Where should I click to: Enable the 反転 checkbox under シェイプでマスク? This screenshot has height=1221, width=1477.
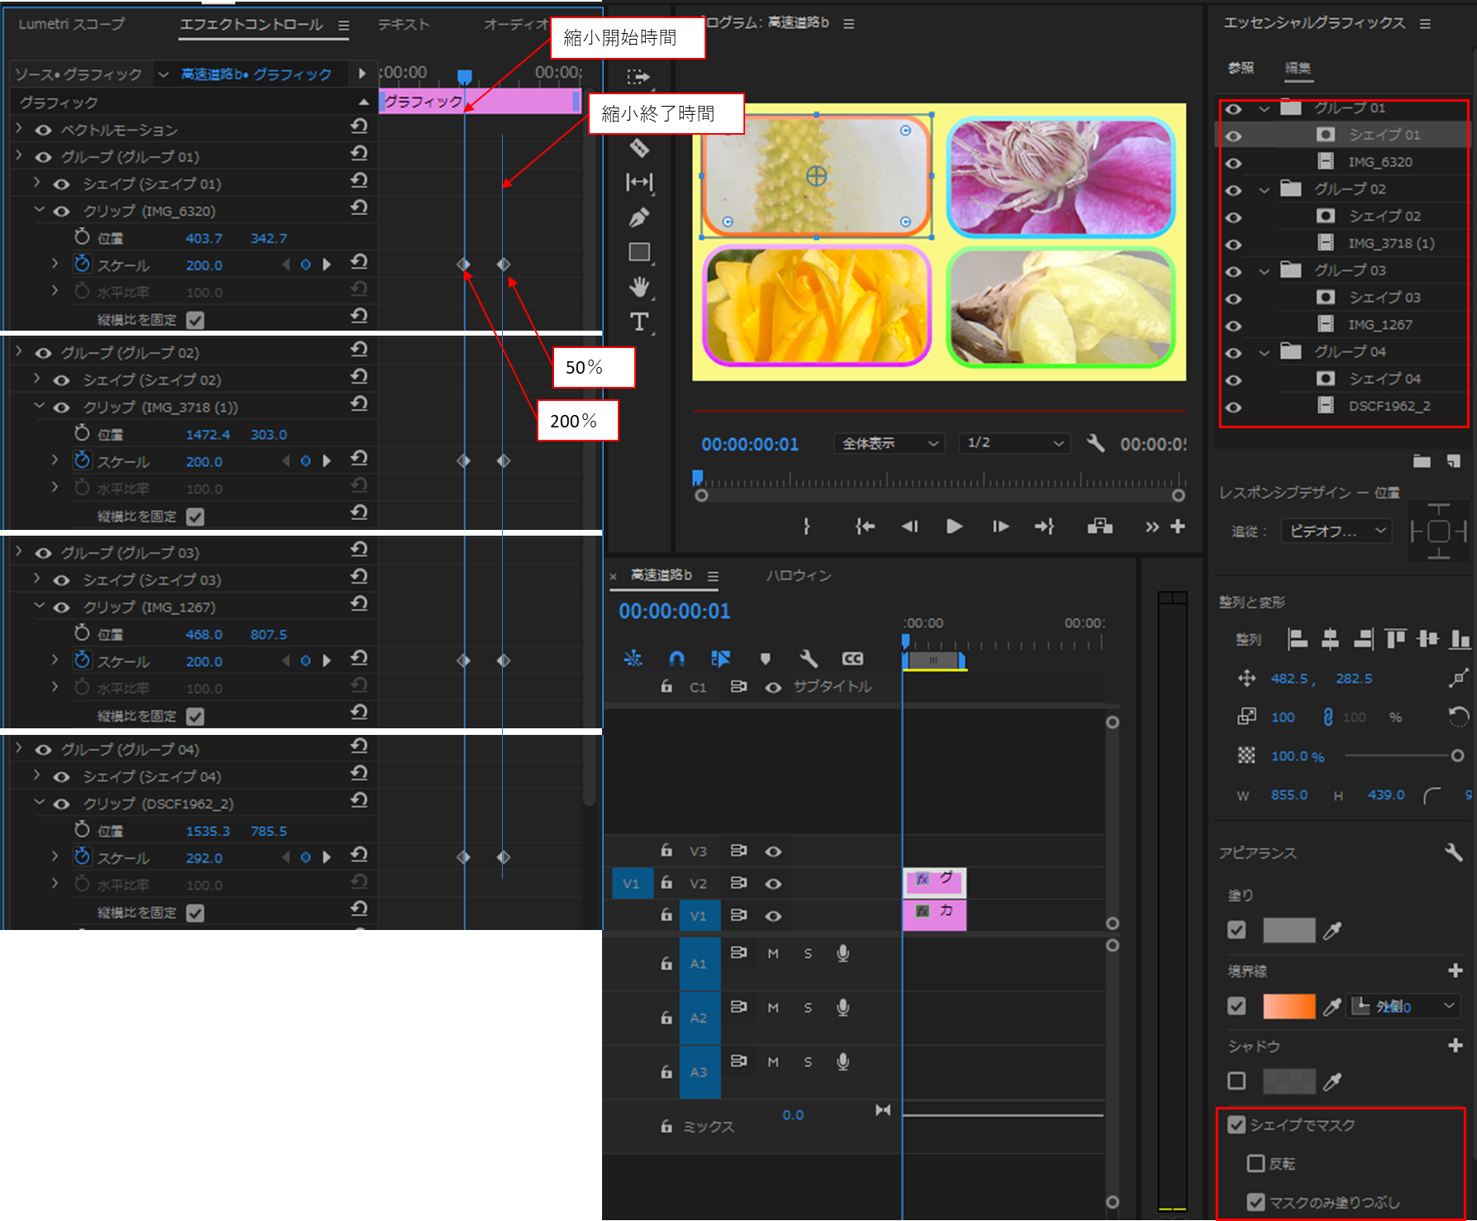[x=1257, y=1163]
